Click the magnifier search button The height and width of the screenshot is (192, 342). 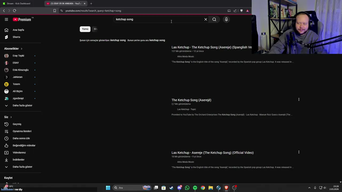pos(214,19)
